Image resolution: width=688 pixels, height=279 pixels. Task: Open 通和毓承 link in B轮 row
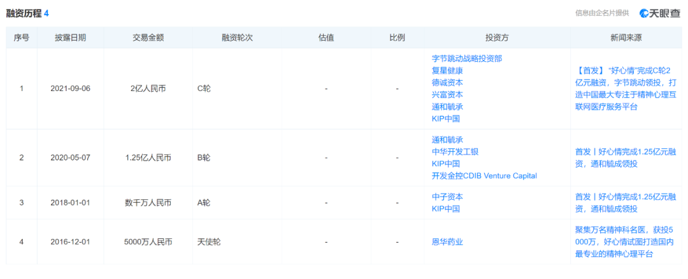(448, 140)
